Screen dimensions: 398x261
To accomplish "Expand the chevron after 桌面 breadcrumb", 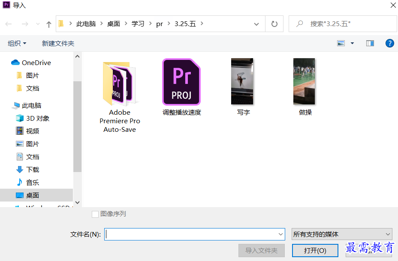I will (x=126, y=24).
